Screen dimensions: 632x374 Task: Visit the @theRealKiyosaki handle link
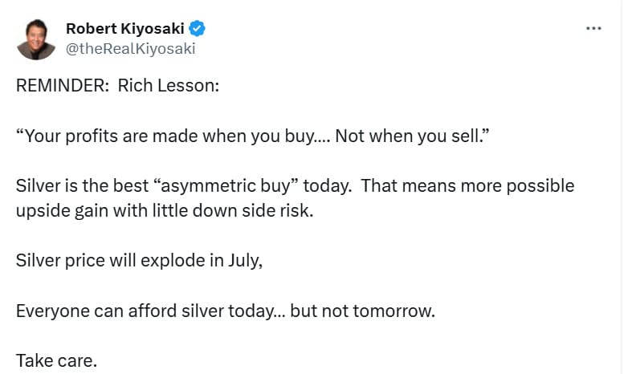[130, 48]
